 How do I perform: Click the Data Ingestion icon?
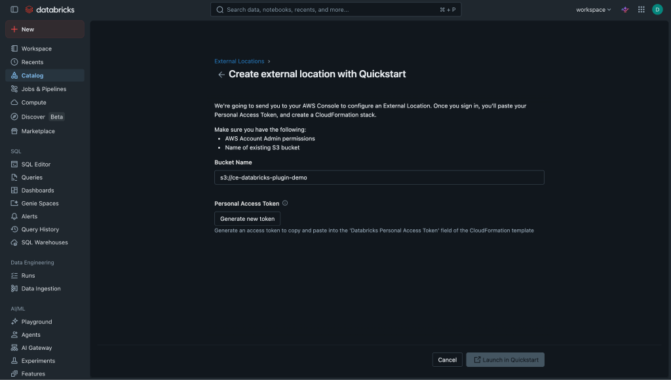click(x=14, y=288)
